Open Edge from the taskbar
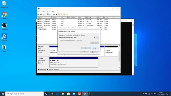 click(x=57, y=94)
